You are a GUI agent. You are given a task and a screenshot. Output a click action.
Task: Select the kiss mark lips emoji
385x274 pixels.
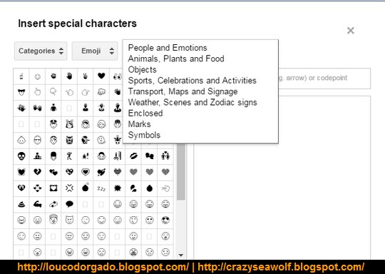click(x=133, y=156)
